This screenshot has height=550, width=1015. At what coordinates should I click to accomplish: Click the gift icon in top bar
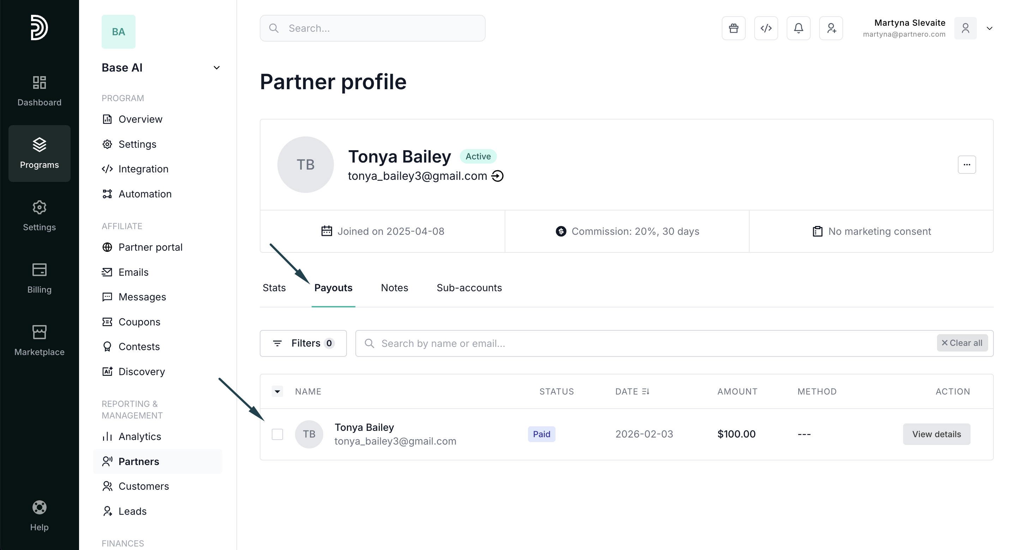click(733, 28)
